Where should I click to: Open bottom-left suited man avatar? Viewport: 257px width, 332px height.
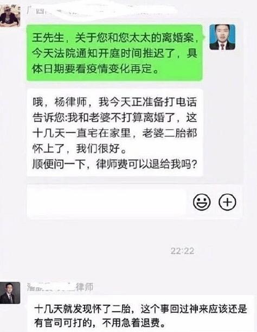point(10,293)
